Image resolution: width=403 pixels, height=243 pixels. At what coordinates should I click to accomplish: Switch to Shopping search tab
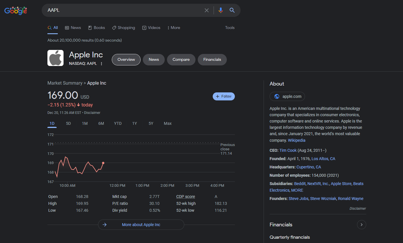[124, 28]
